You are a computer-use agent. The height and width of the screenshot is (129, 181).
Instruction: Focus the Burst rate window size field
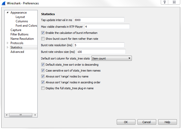click(x=101, y=52)
